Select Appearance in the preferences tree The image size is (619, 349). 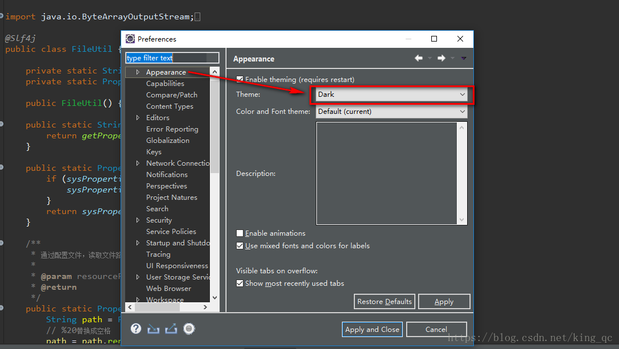(166, 72)
